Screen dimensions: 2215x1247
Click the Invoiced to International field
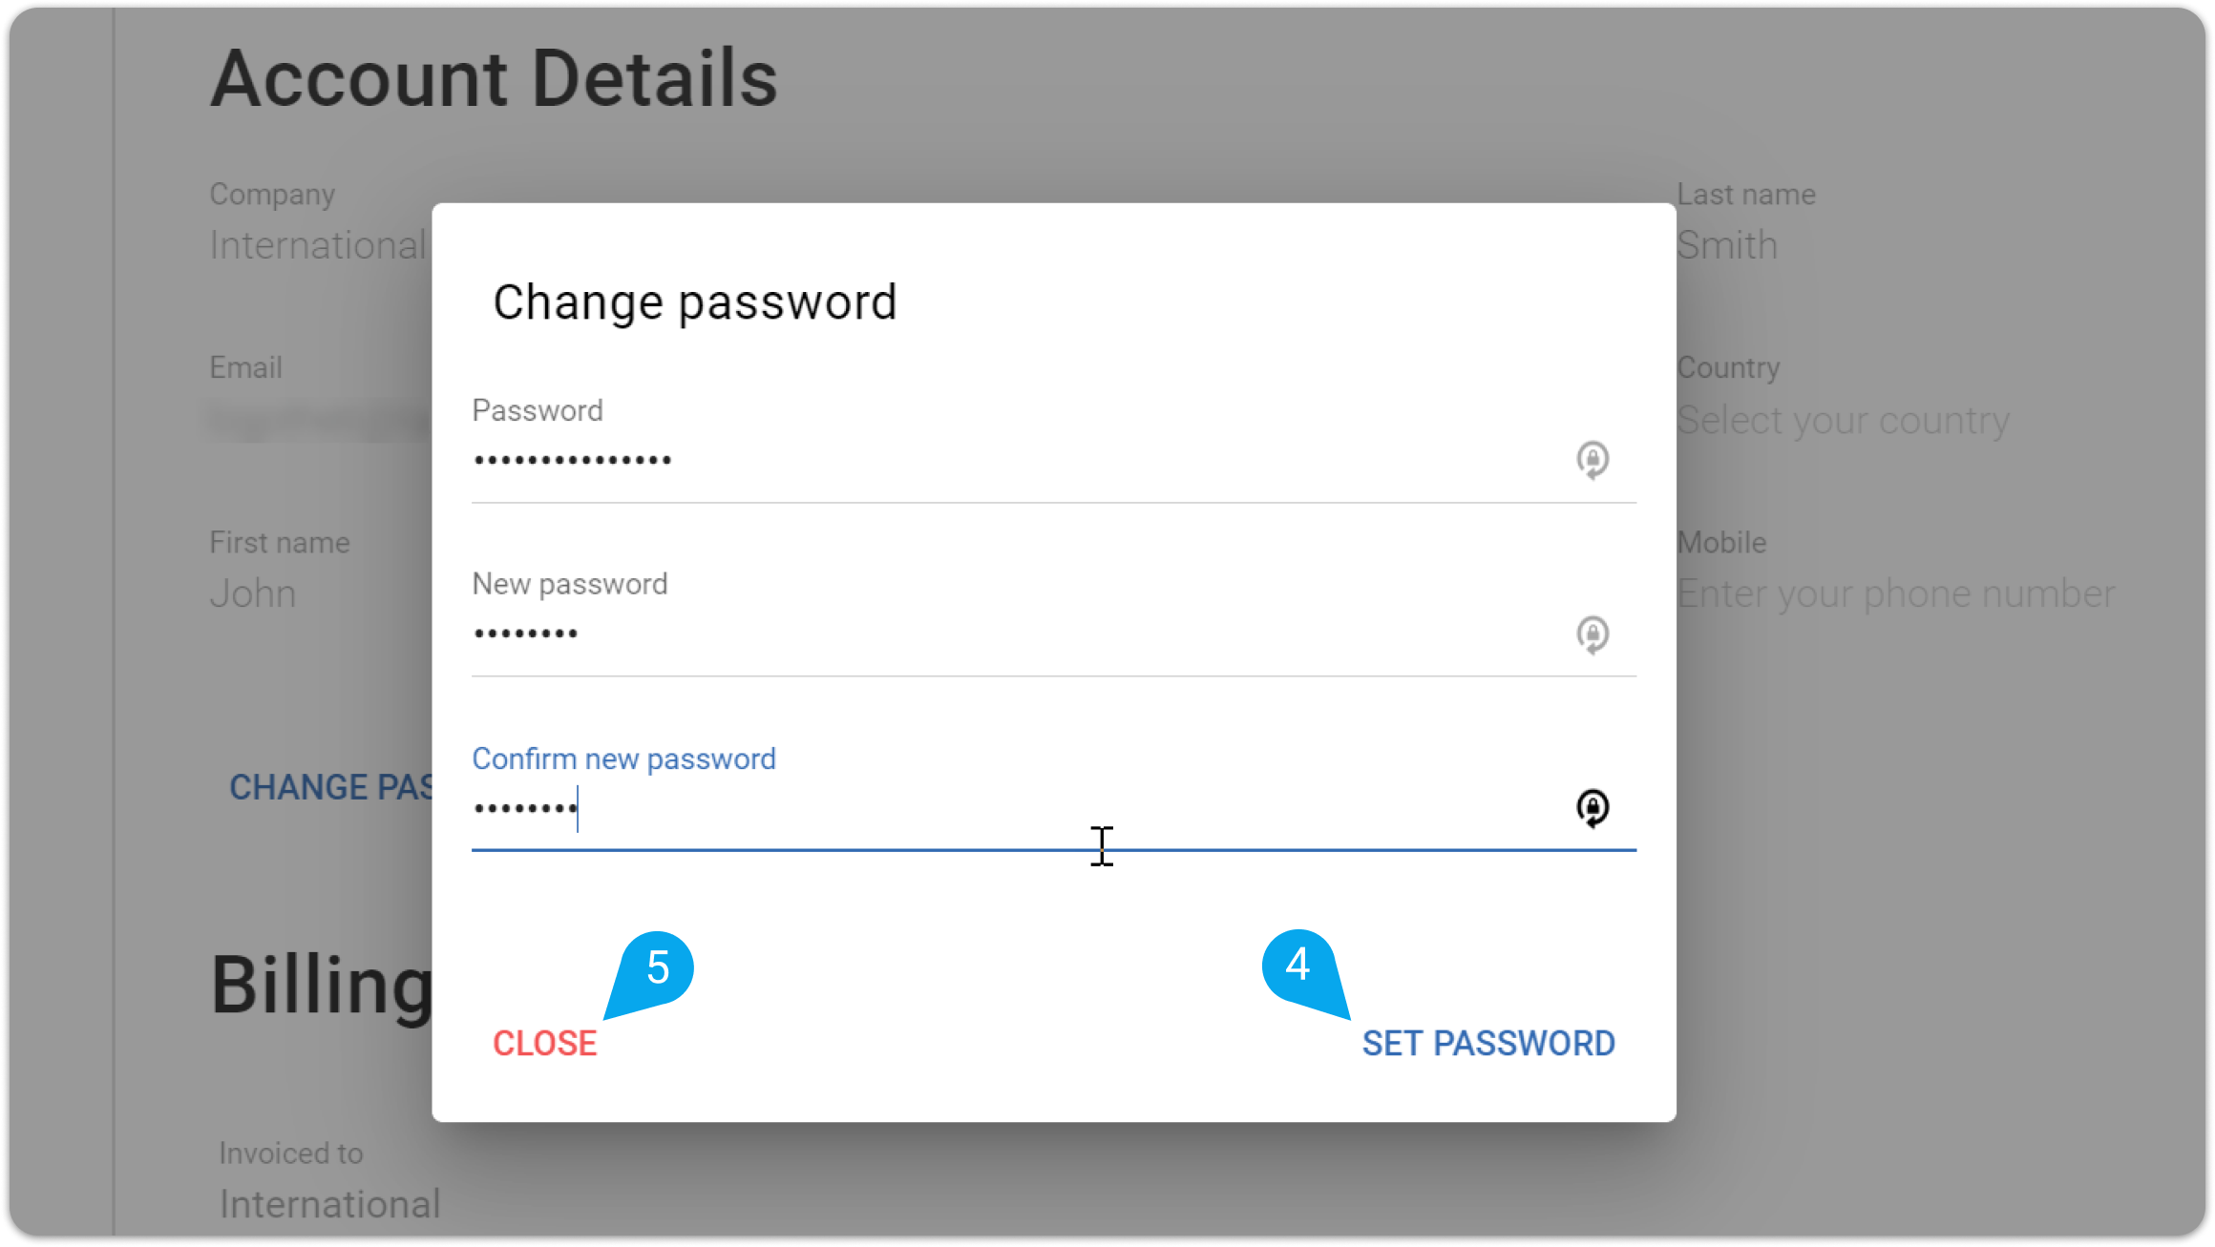329,1204
